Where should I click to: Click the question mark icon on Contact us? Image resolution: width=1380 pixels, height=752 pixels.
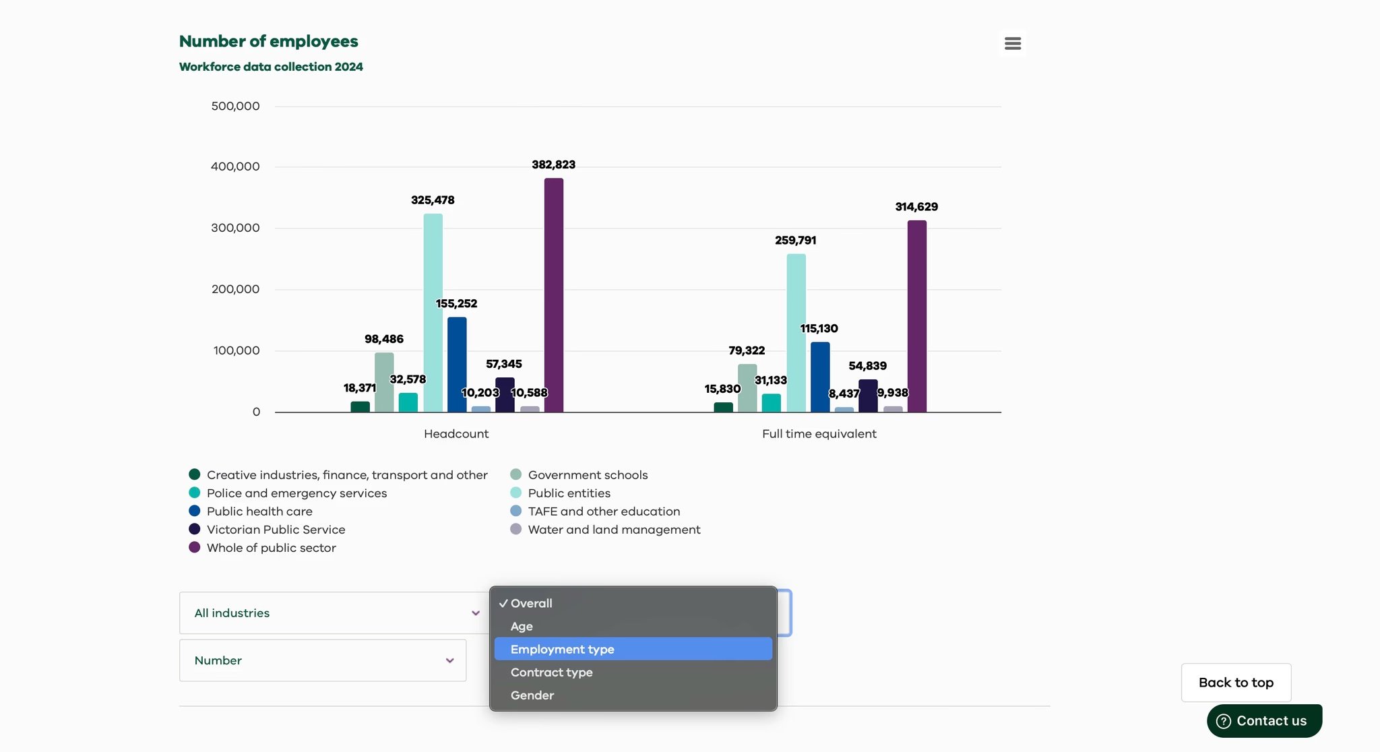click(1224, 721)
